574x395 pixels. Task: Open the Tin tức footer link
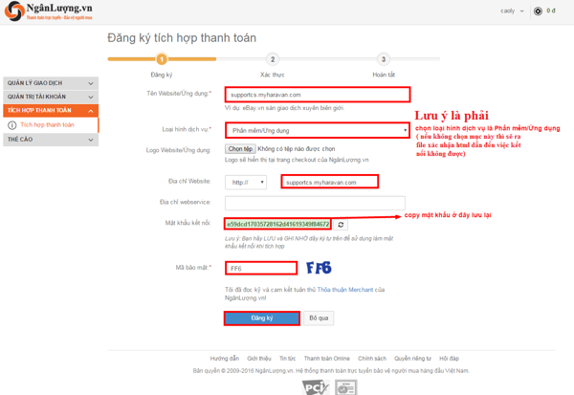[287, 359]
